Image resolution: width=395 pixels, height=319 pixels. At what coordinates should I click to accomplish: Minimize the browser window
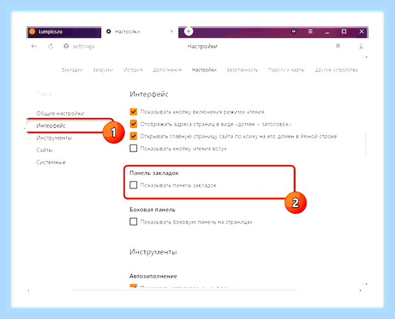327,32
